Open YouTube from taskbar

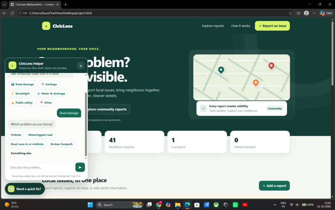point(245,205)
